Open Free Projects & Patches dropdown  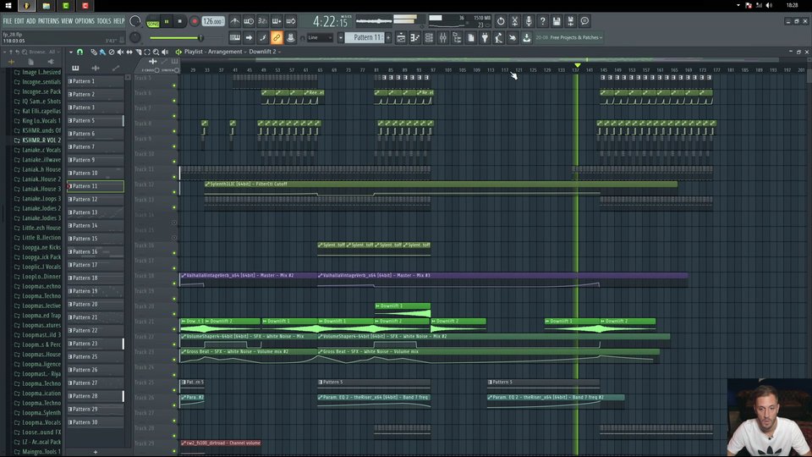tap(576, 38)
